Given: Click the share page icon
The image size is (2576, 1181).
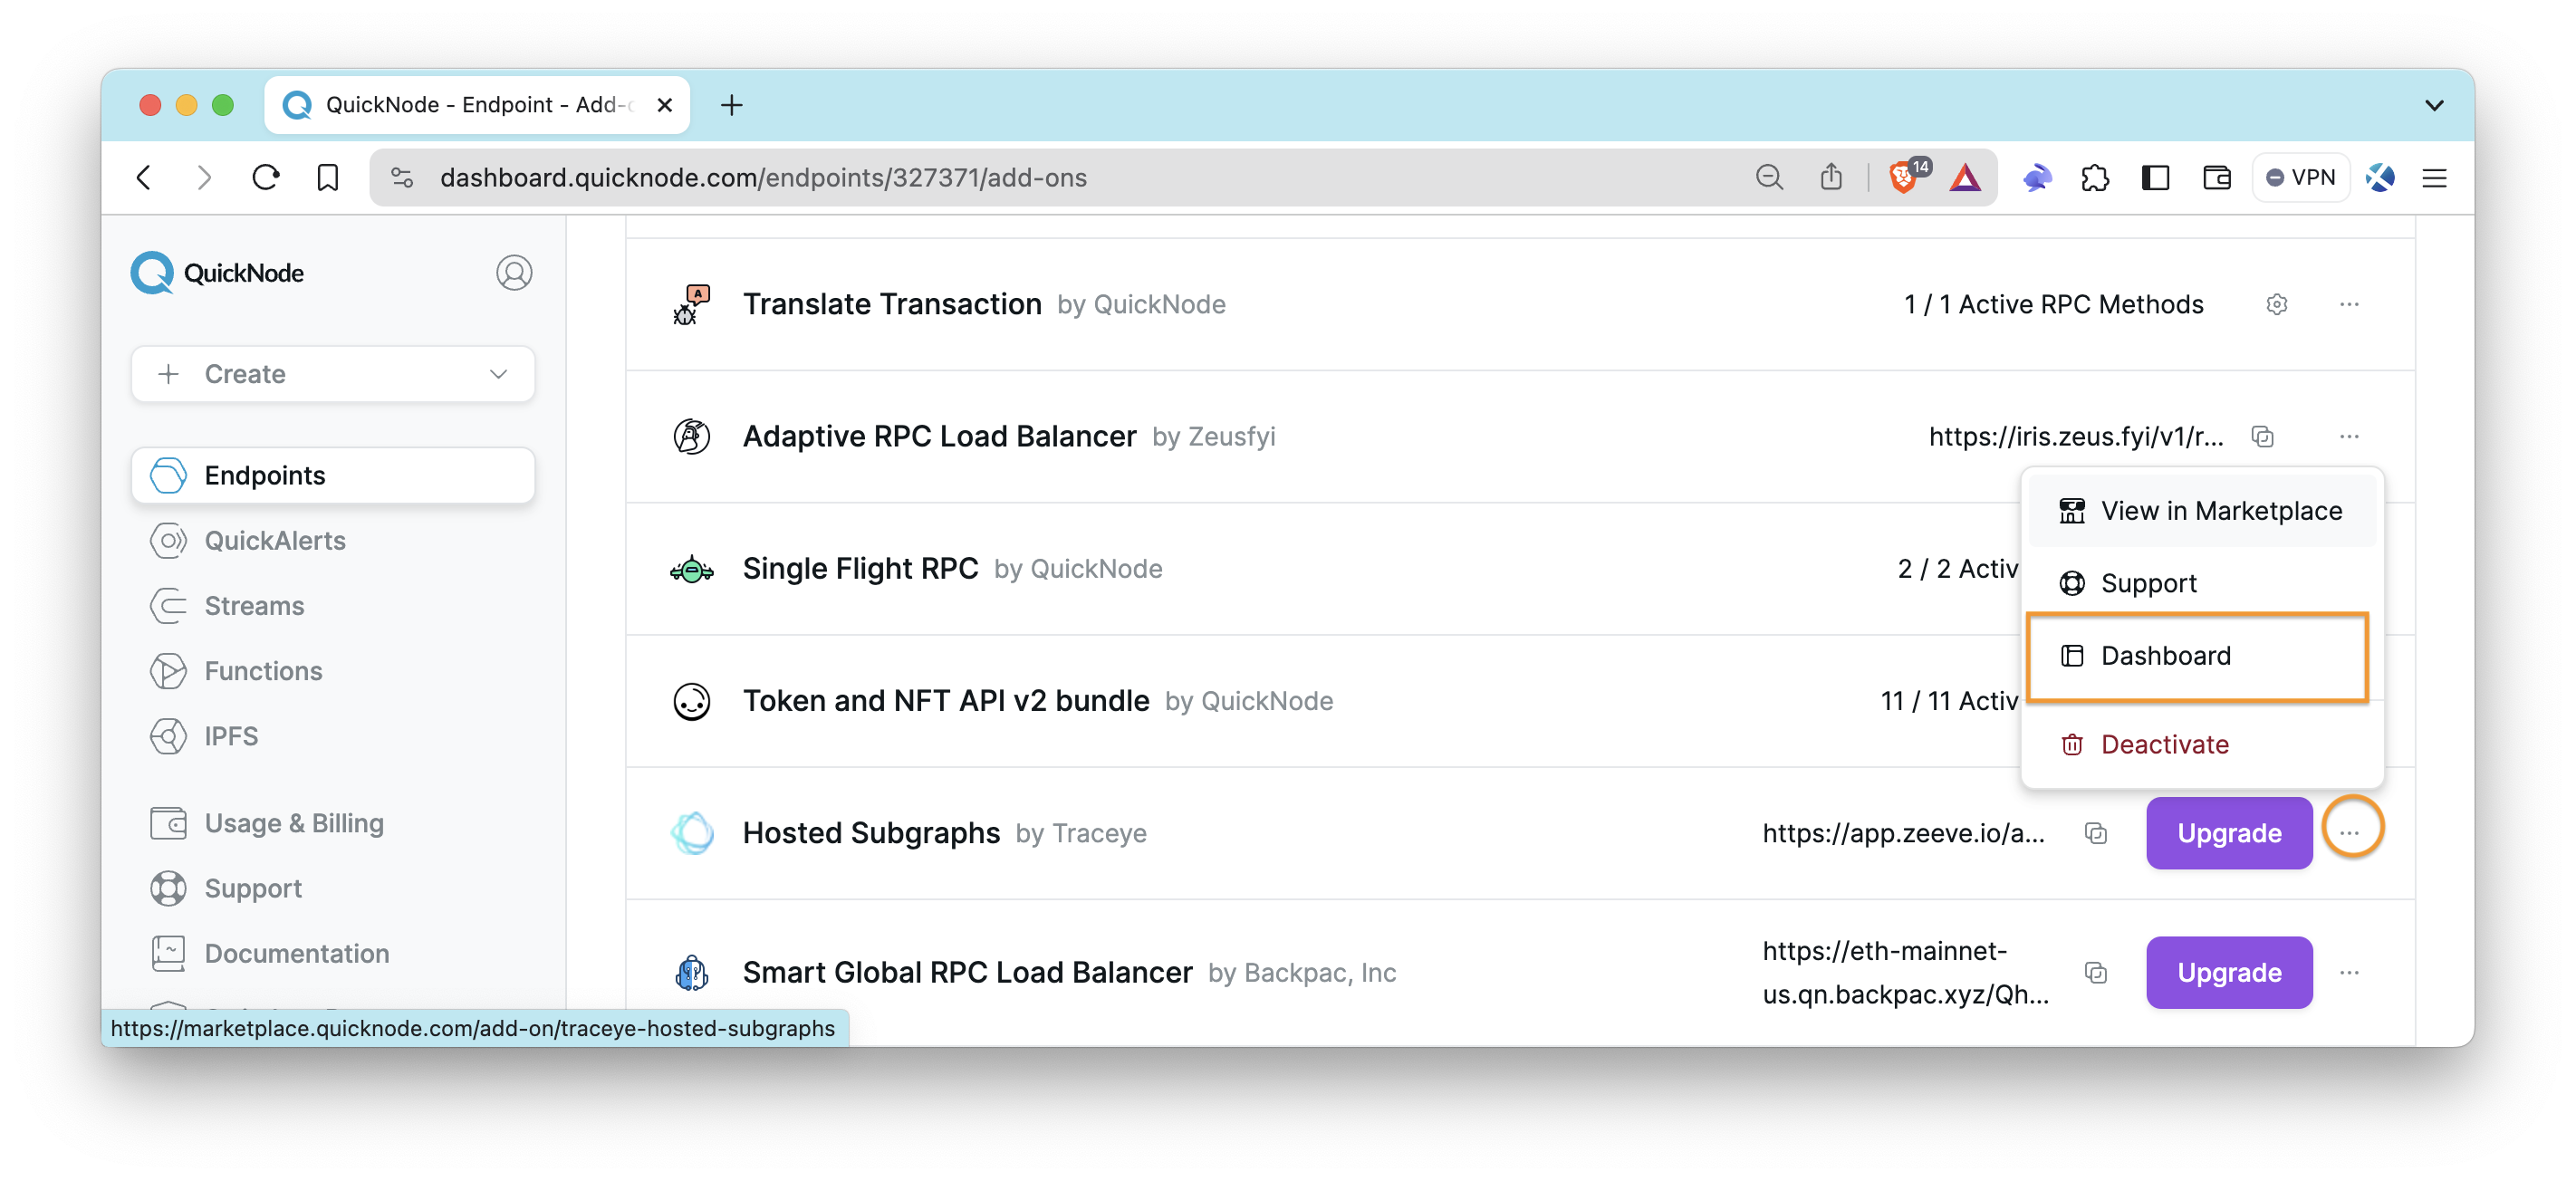Looking at the screenshot, I should click(1831, 177).
